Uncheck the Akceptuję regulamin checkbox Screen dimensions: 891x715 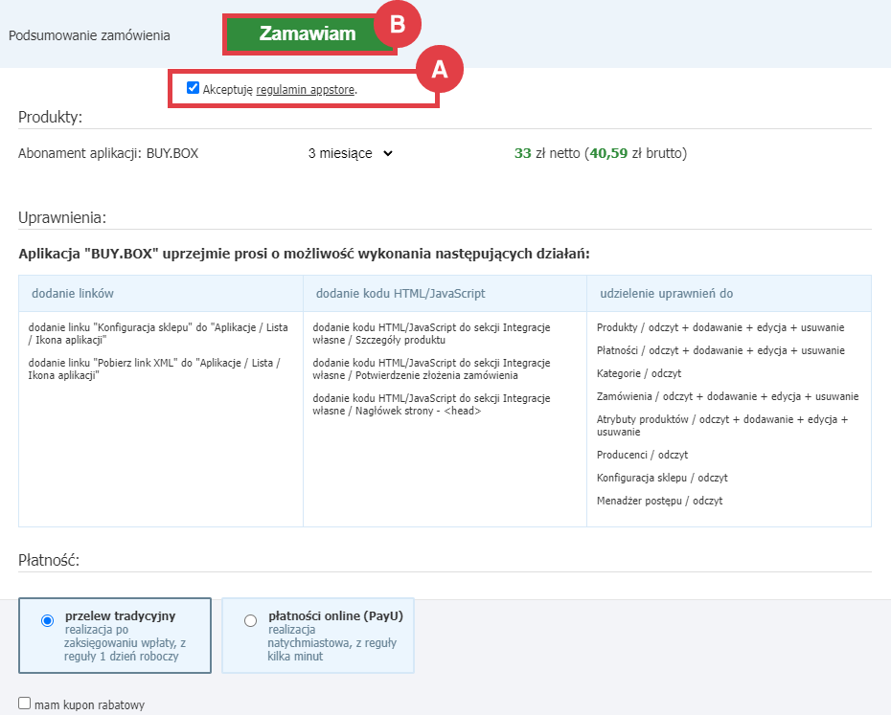194,88
